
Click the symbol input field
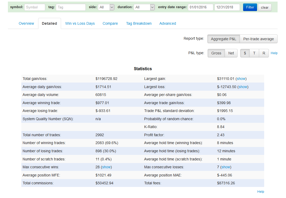35,7
